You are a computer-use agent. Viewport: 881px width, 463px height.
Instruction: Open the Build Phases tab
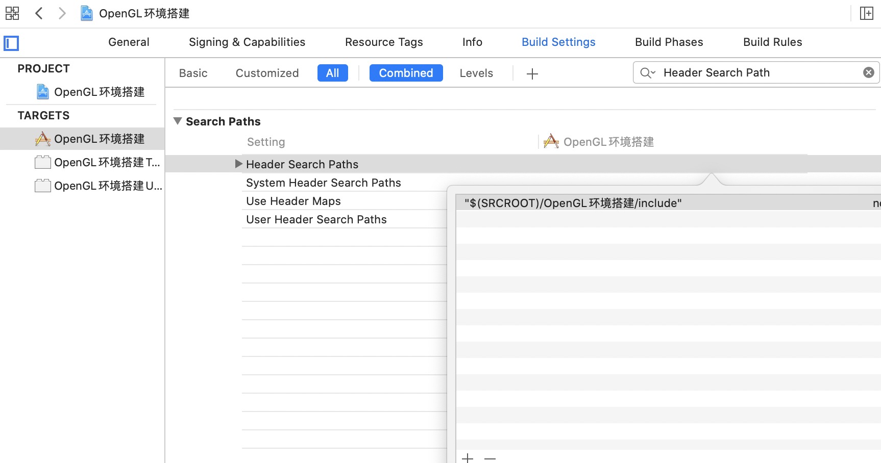tap(669, 42)
